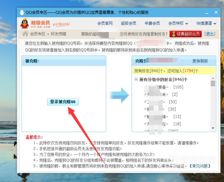Screen dimensions: 224x182
Task: Expand the 会员特权 dropdown menu
Action: point(178,23)
